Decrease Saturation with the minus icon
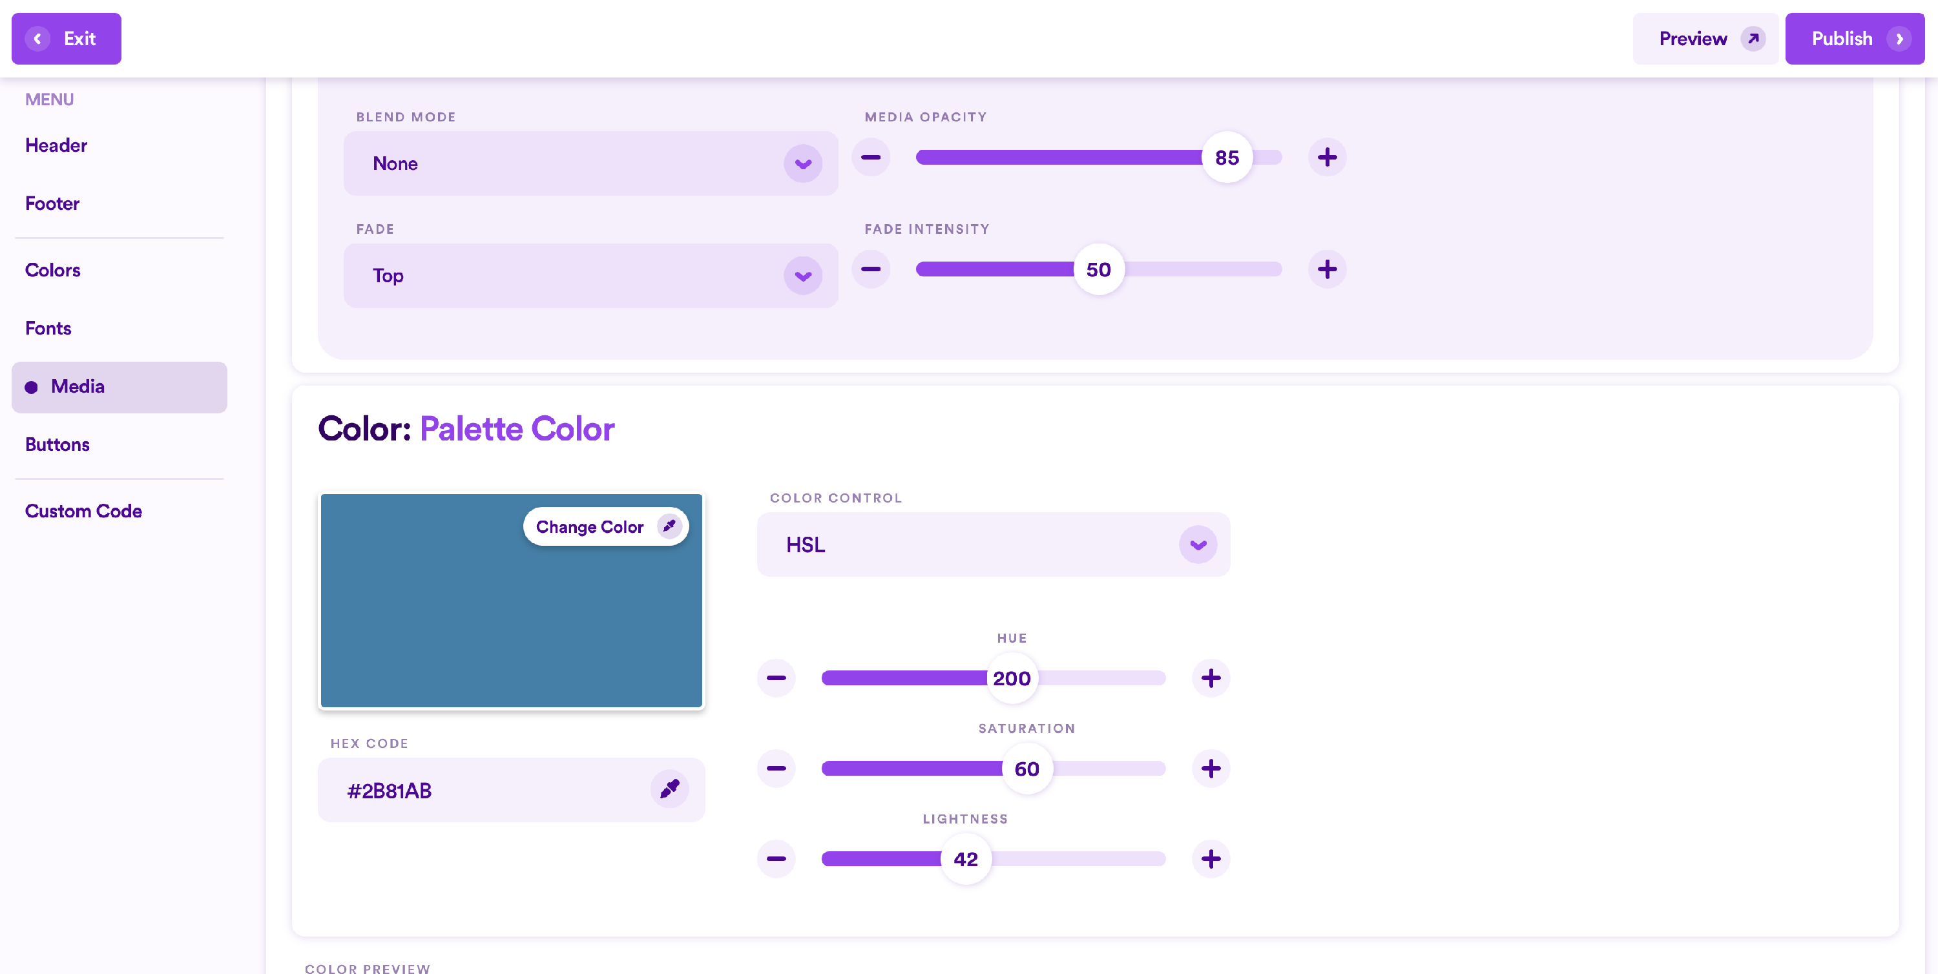The height and width of the screenshot is (974, 1938). [x=776, y=769]
